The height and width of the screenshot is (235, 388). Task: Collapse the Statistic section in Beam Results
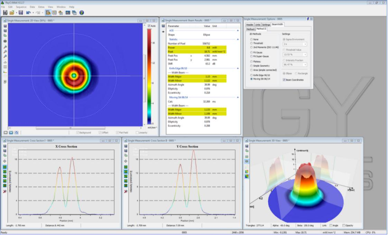(237, 39)
